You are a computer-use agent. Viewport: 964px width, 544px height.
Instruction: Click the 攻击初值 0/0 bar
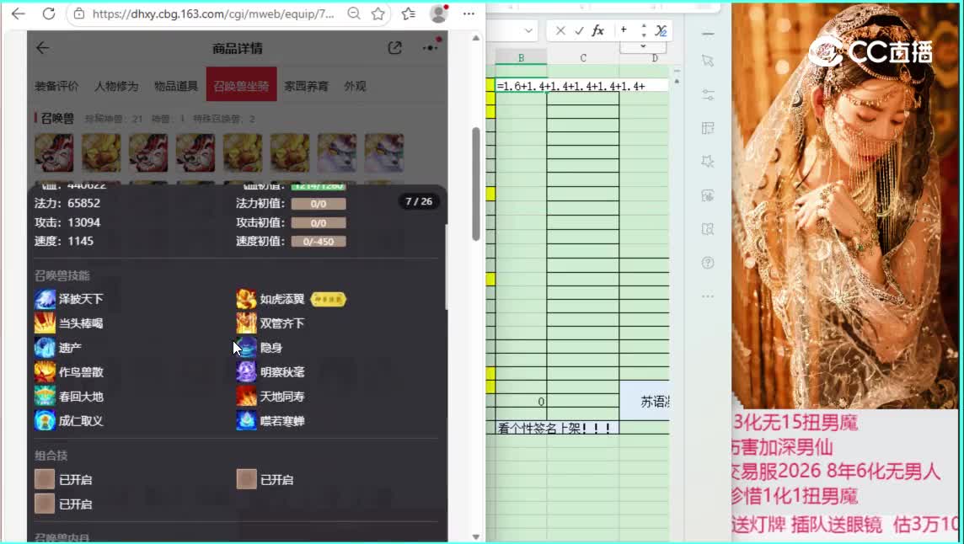tap(319, 222)
